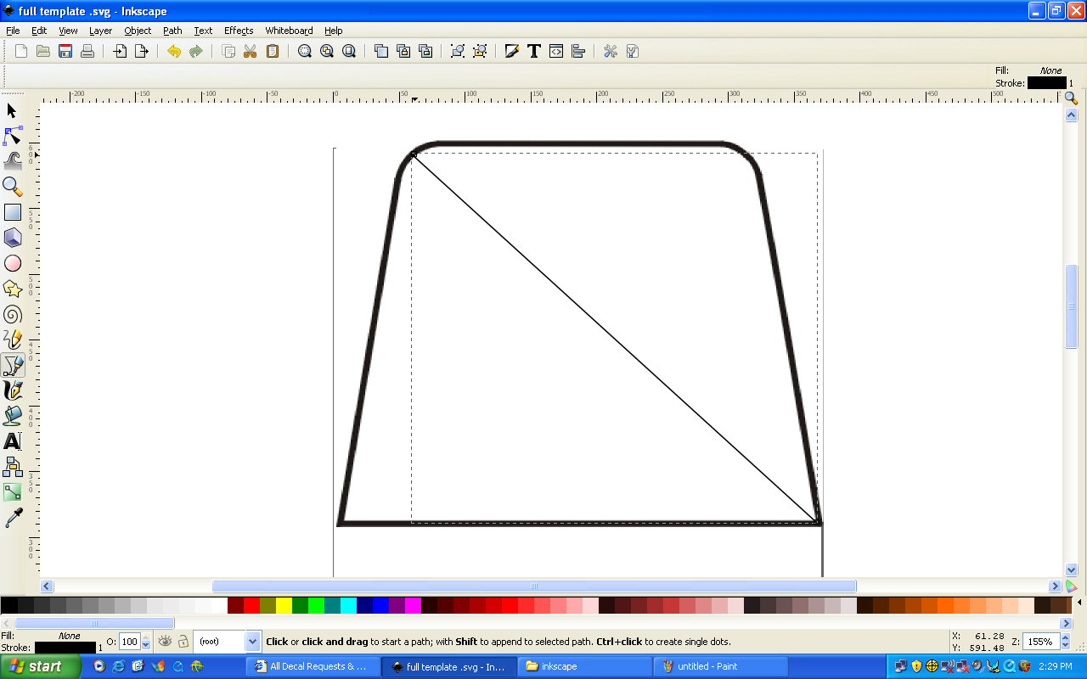Select the Dropper tool
The width and height of the screenshot is (1087, 679).
(x=12, y=517)
